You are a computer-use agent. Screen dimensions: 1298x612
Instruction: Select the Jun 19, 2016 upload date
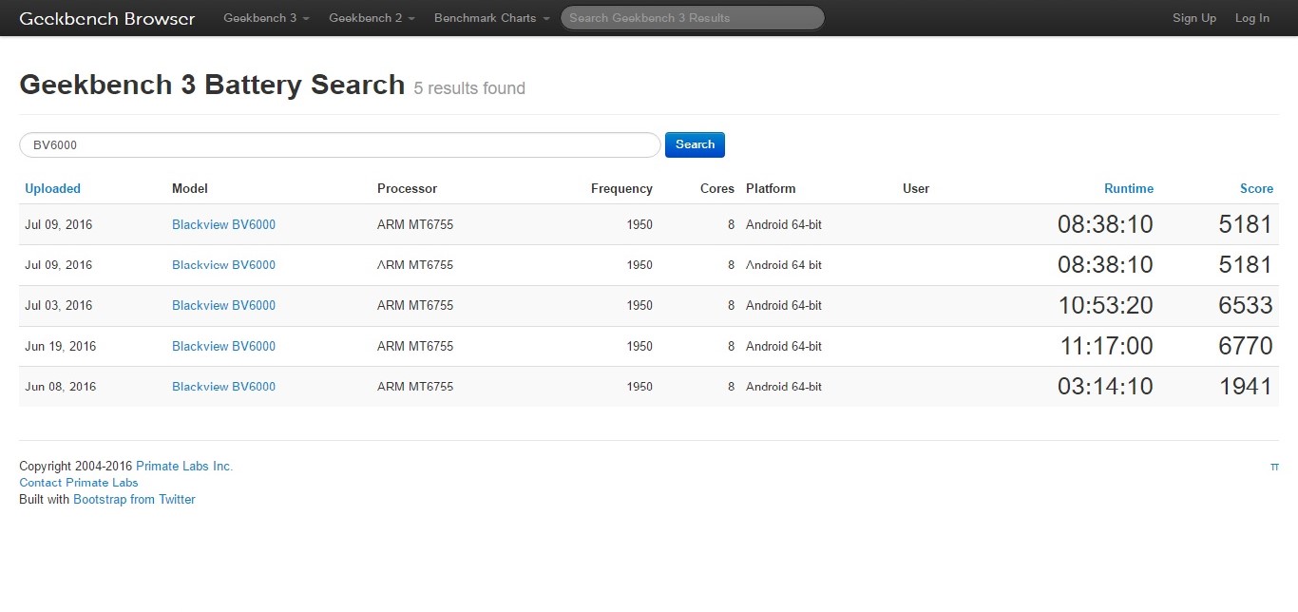click(x=61, y=346)
